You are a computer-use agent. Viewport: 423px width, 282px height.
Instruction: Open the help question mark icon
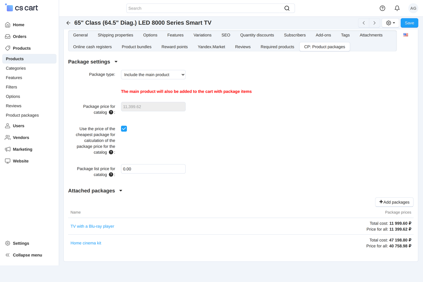(382, 8)
